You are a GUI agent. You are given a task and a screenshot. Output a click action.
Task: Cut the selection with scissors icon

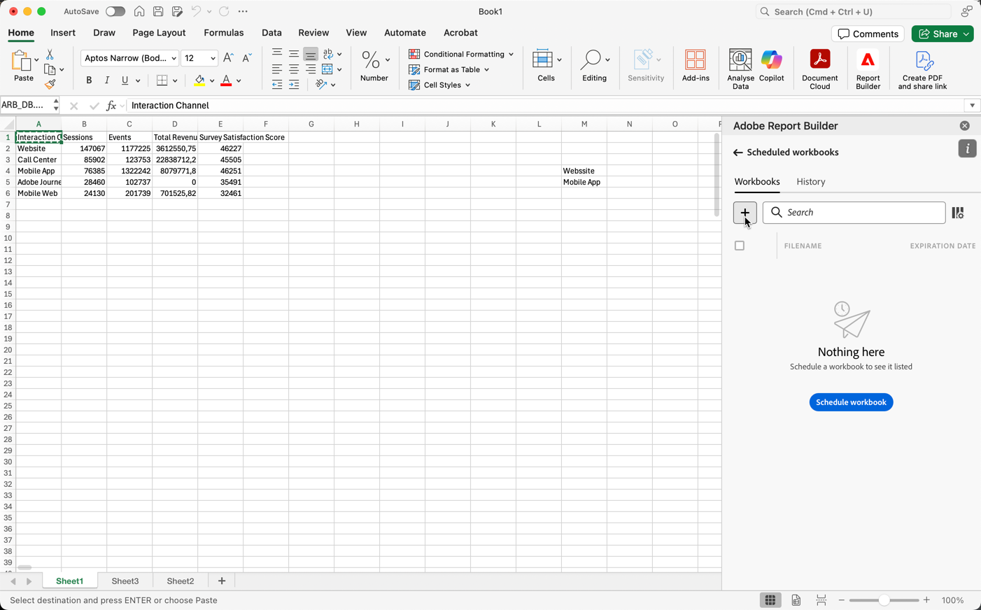pyautogui.click(x=50, y=55)
